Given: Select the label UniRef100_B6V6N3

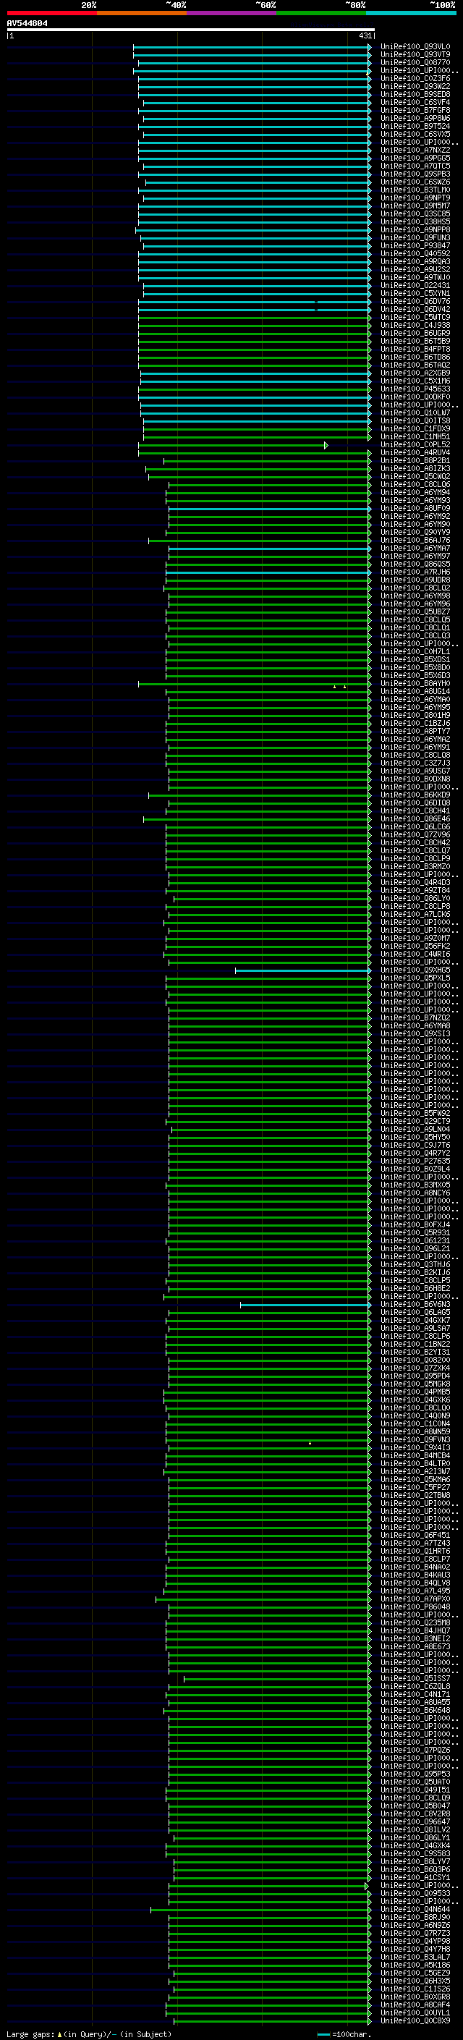Looking at the screenshot, I should pyautogui.click(x=415, y=1304).
